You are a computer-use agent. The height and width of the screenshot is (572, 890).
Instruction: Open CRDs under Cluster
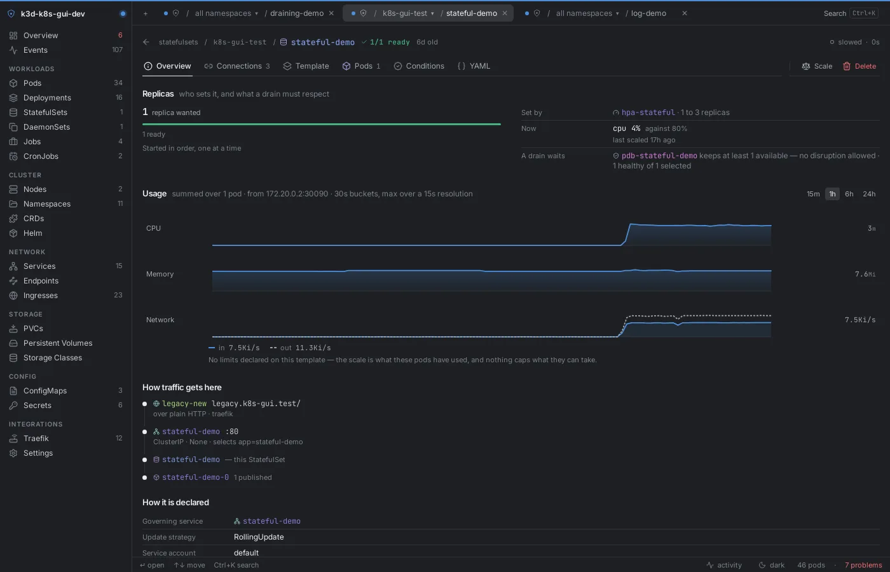(65, 219)
